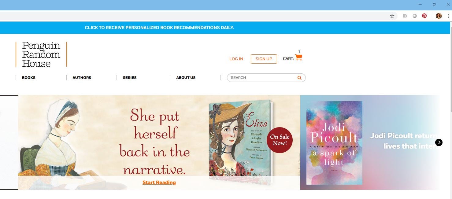Bookmark this page with the star icon

click(392, 16)
